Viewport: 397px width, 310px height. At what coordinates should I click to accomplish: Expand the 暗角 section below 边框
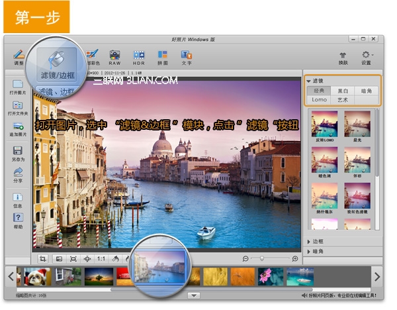pyautogui.click(x=308, y=252)
